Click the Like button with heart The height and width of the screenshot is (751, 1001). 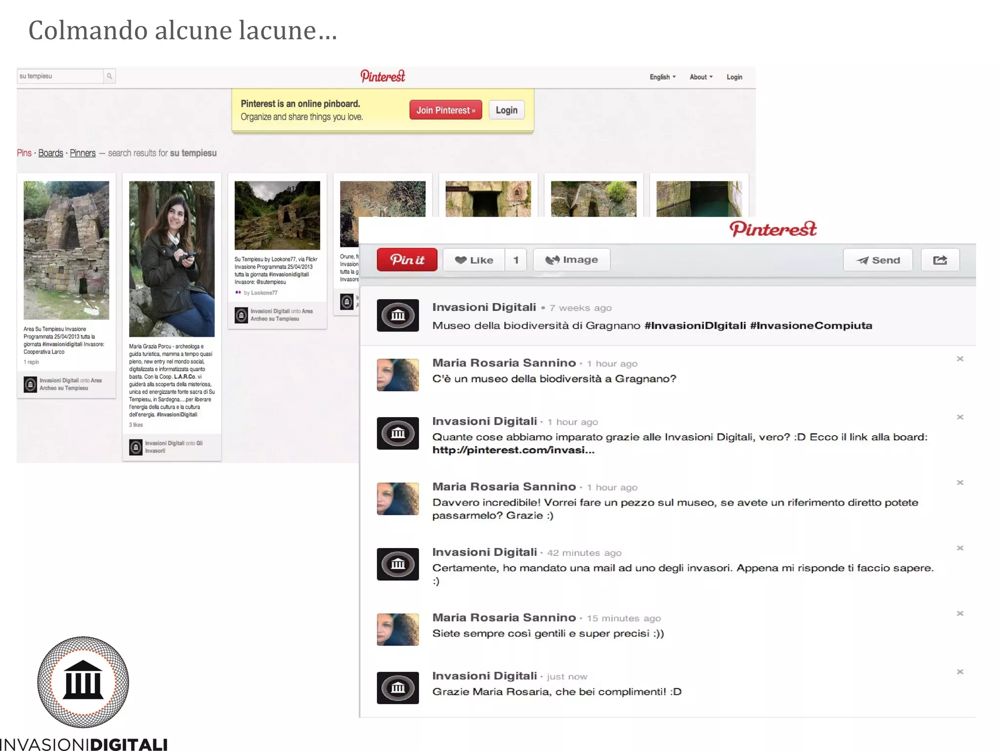click(474, 260)
